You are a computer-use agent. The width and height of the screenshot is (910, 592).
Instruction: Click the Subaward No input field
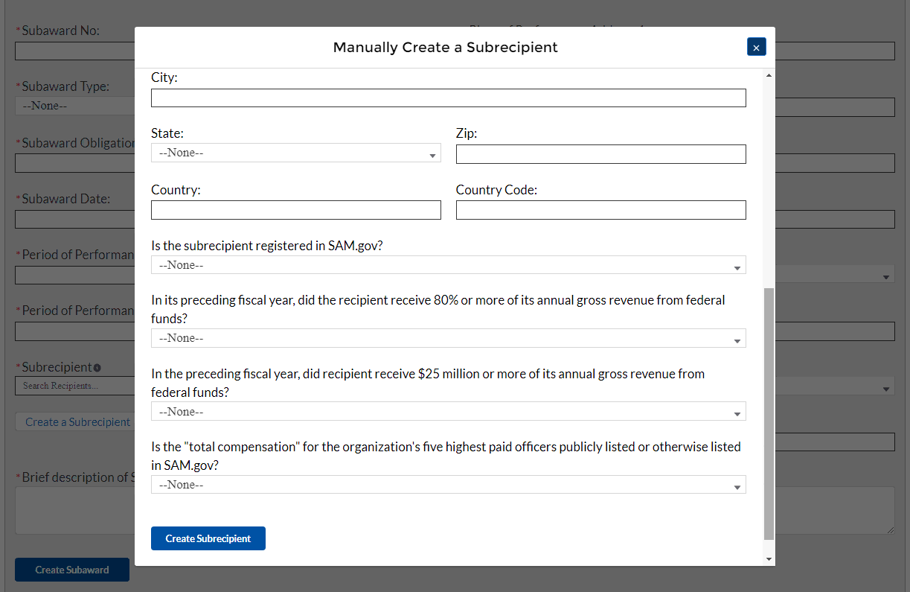click(x=74, y=51)
